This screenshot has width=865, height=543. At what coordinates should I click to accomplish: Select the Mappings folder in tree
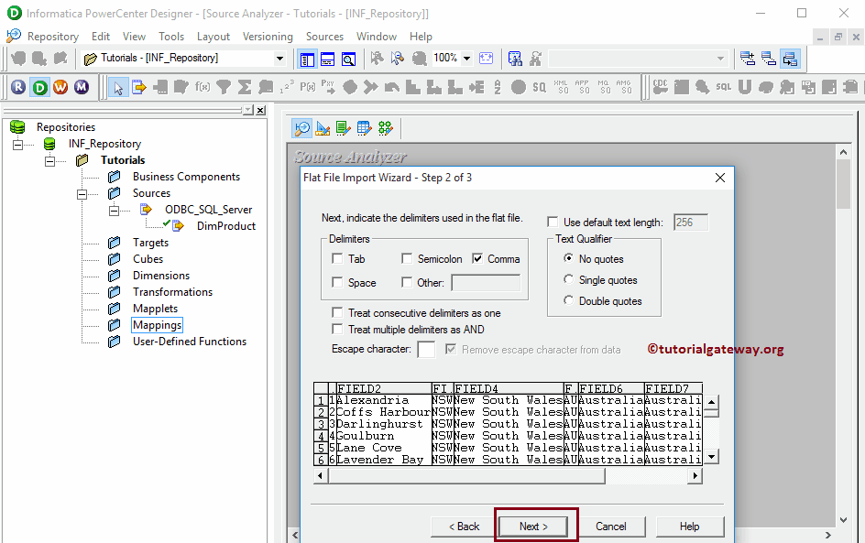[158, 325]
